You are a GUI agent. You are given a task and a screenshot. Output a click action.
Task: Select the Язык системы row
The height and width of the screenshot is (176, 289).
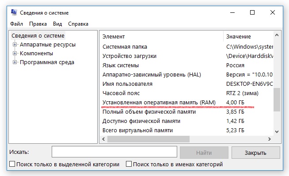[x=187, y=65]
